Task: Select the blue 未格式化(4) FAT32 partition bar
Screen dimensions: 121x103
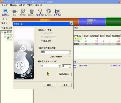Action: coord(92,22)
